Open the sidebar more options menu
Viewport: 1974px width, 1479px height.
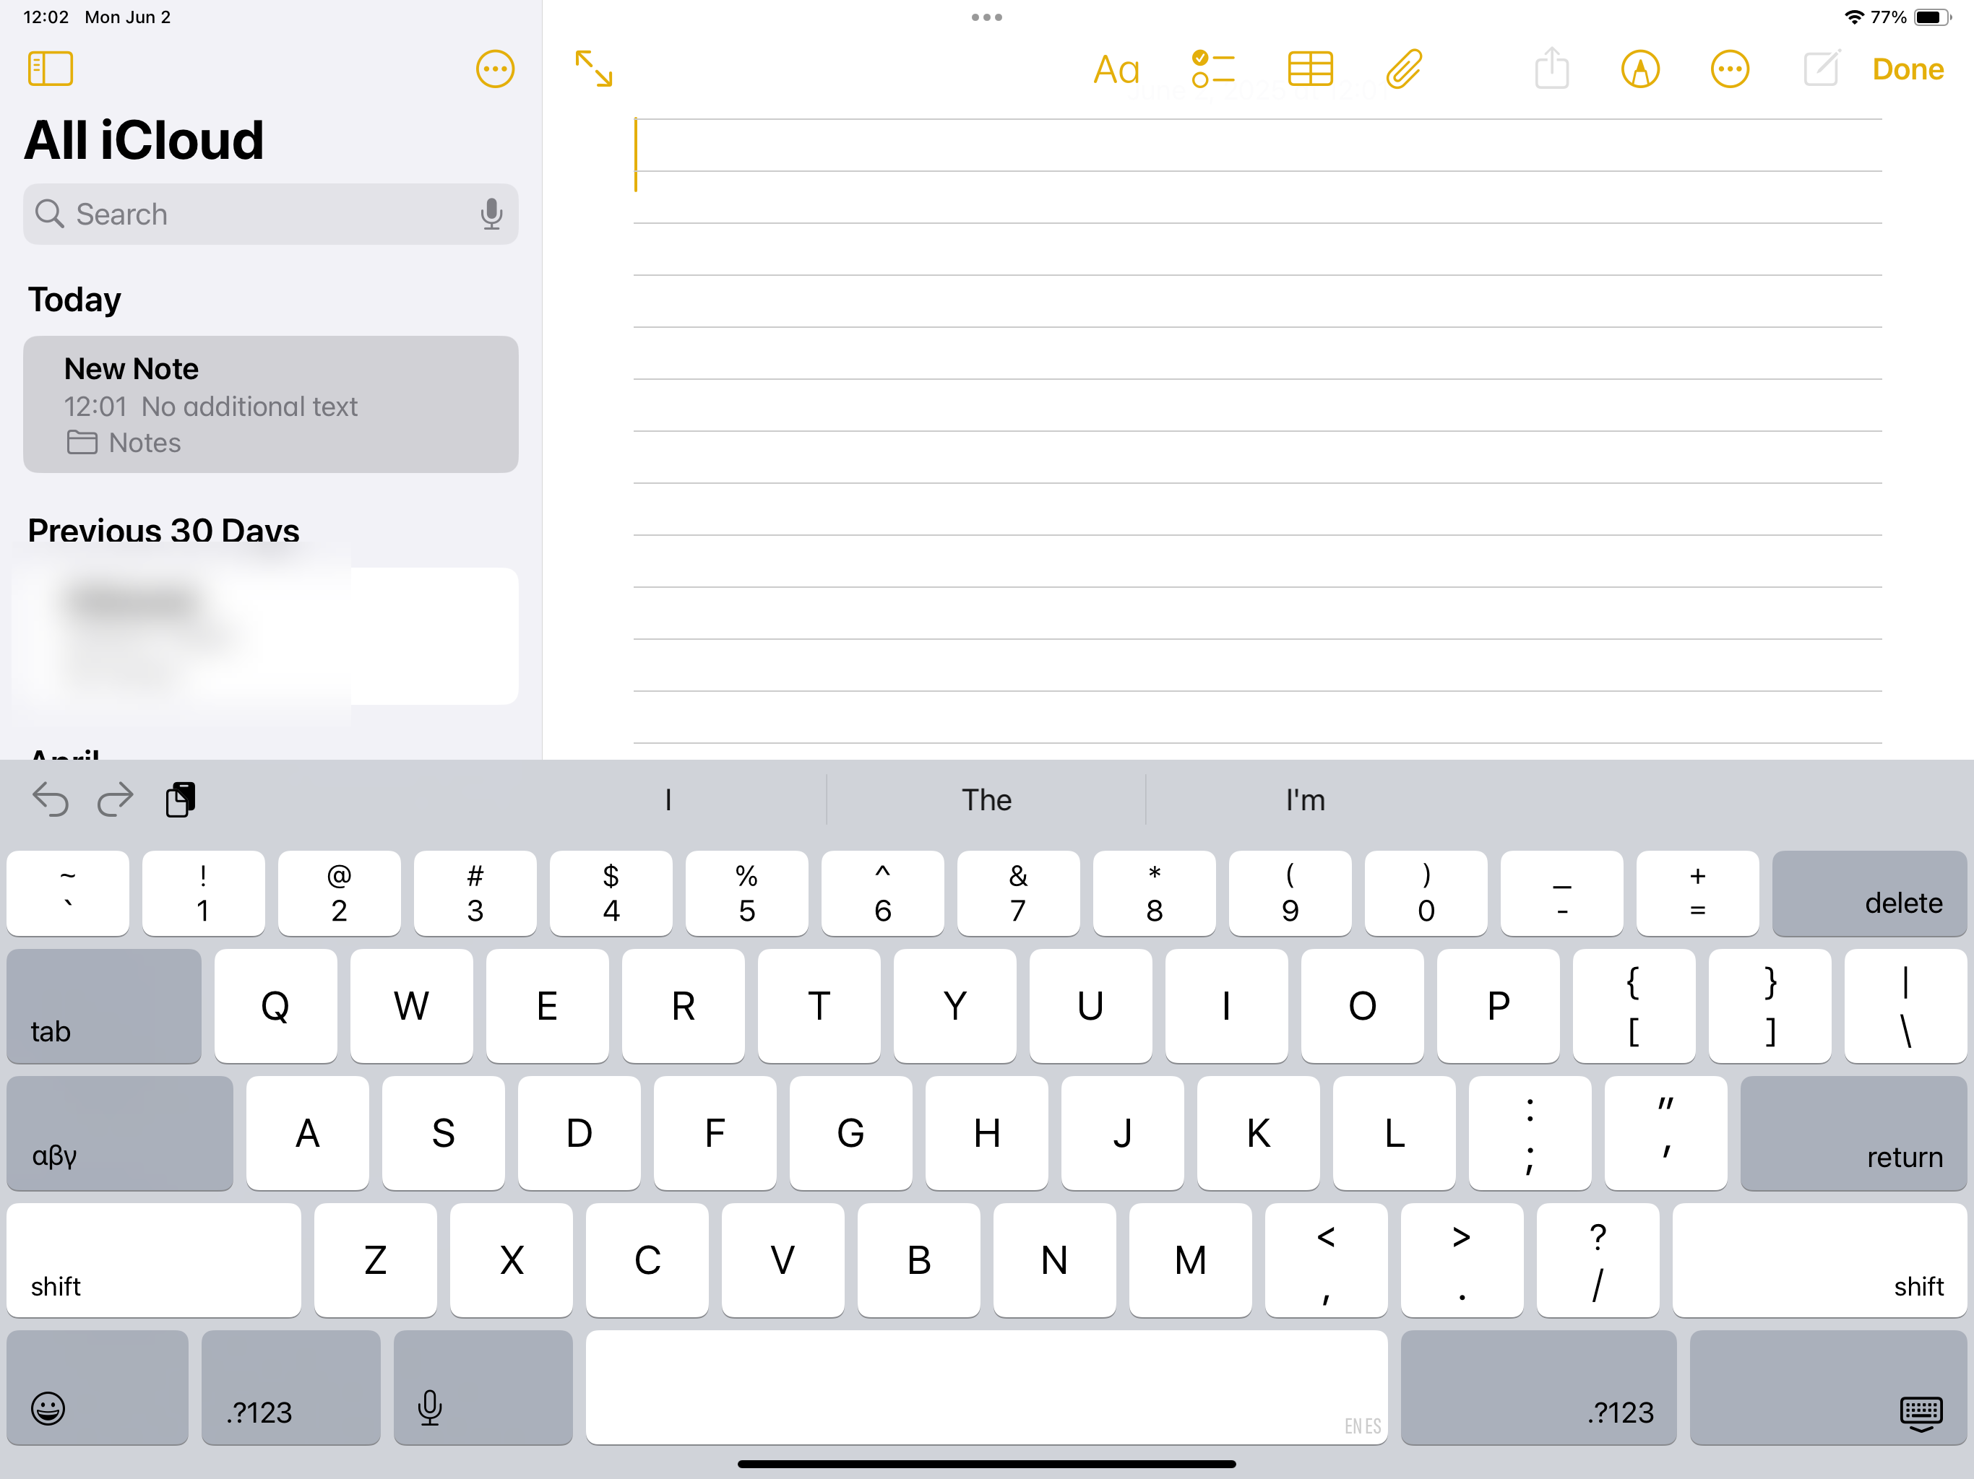coord(494,69)
